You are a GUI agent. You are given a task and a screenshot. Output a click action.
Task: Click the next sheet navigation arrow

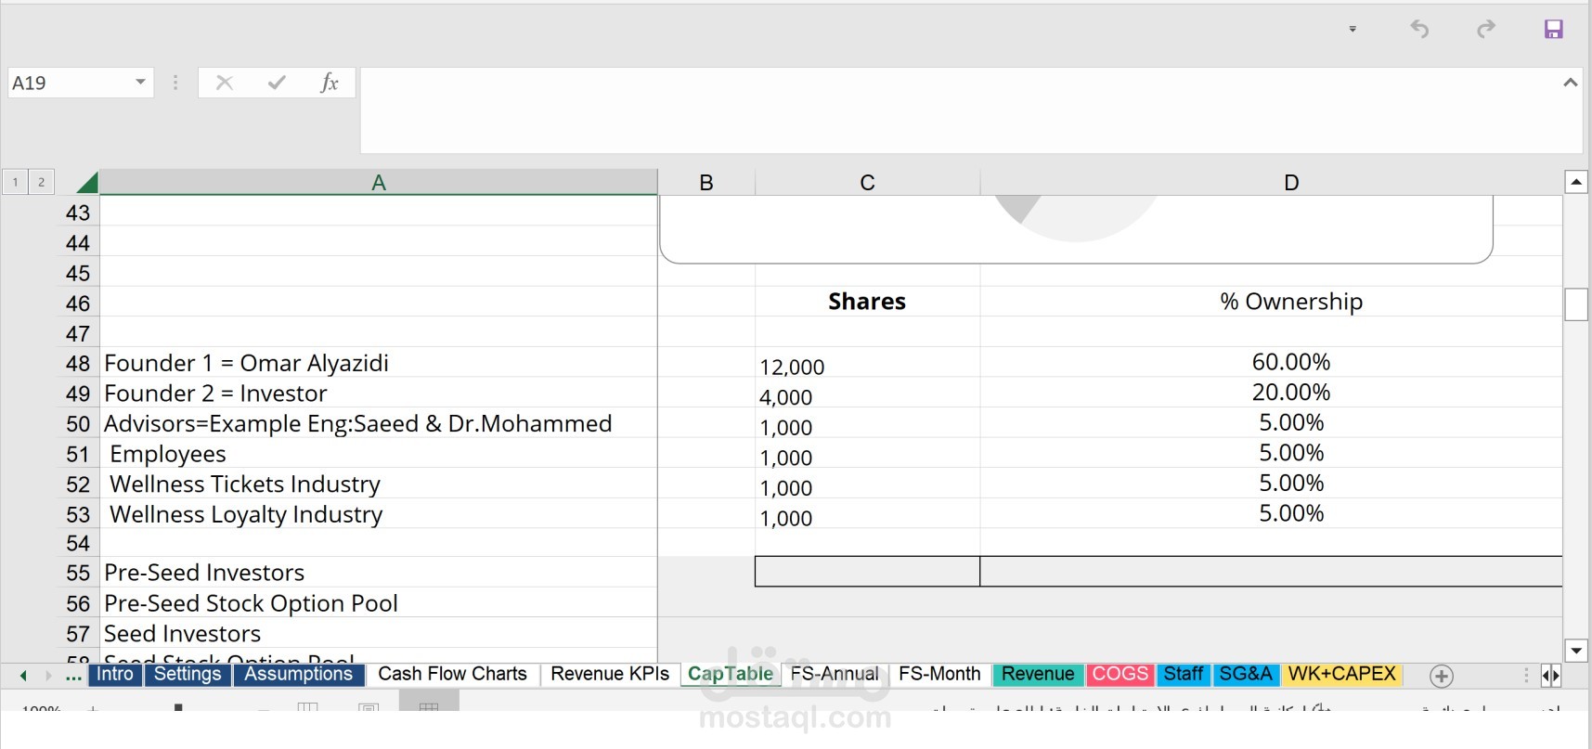pyautogui.click(x=48, y=676)
